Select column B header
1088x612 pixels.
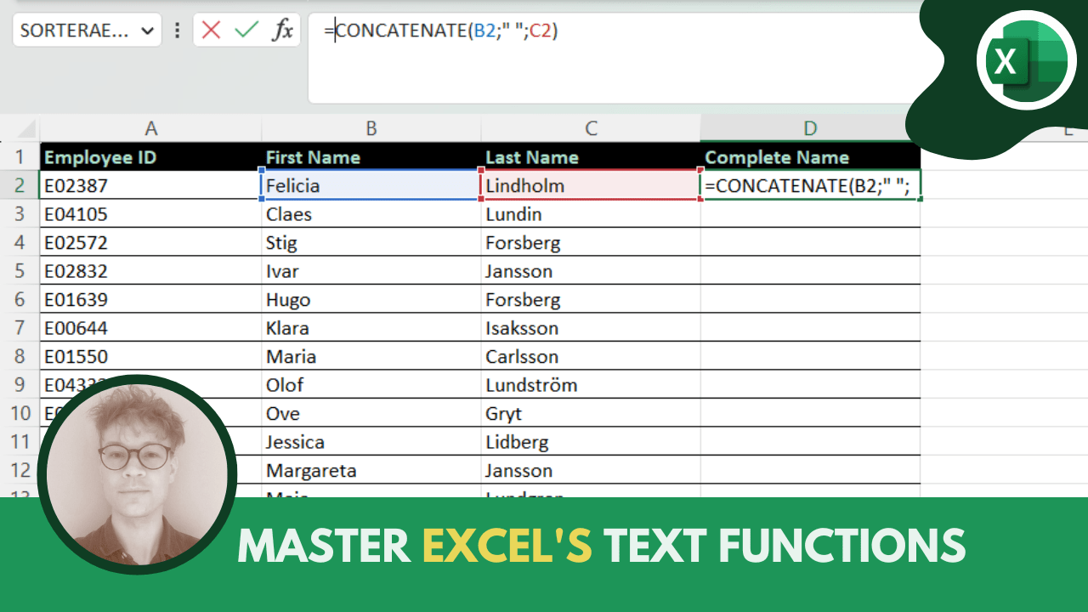(x=371, y=128)
